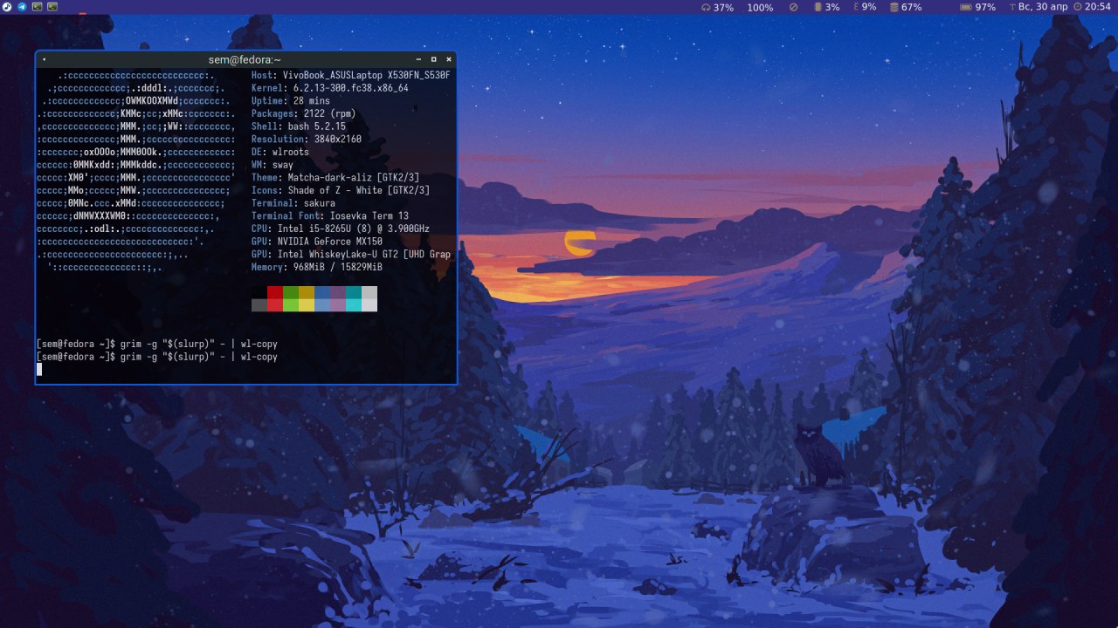Click the headphones volume indicator showing 37%

click(x=717, y=7)
